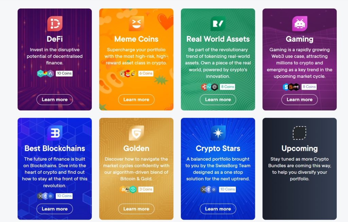This screenshot has height=222, width=348.
Task: Click the Best Blockchains icon
Action: [55, 133]
